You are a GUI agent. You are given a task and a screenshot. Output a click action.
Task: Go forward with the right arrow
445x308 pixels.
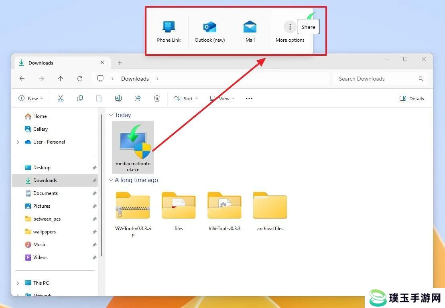click(41, 79)
